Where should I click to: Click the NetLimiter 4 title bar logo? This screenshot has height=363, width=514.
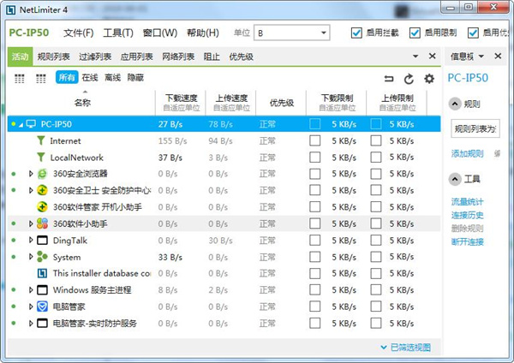pyautogui.click(x=11, y=9)
